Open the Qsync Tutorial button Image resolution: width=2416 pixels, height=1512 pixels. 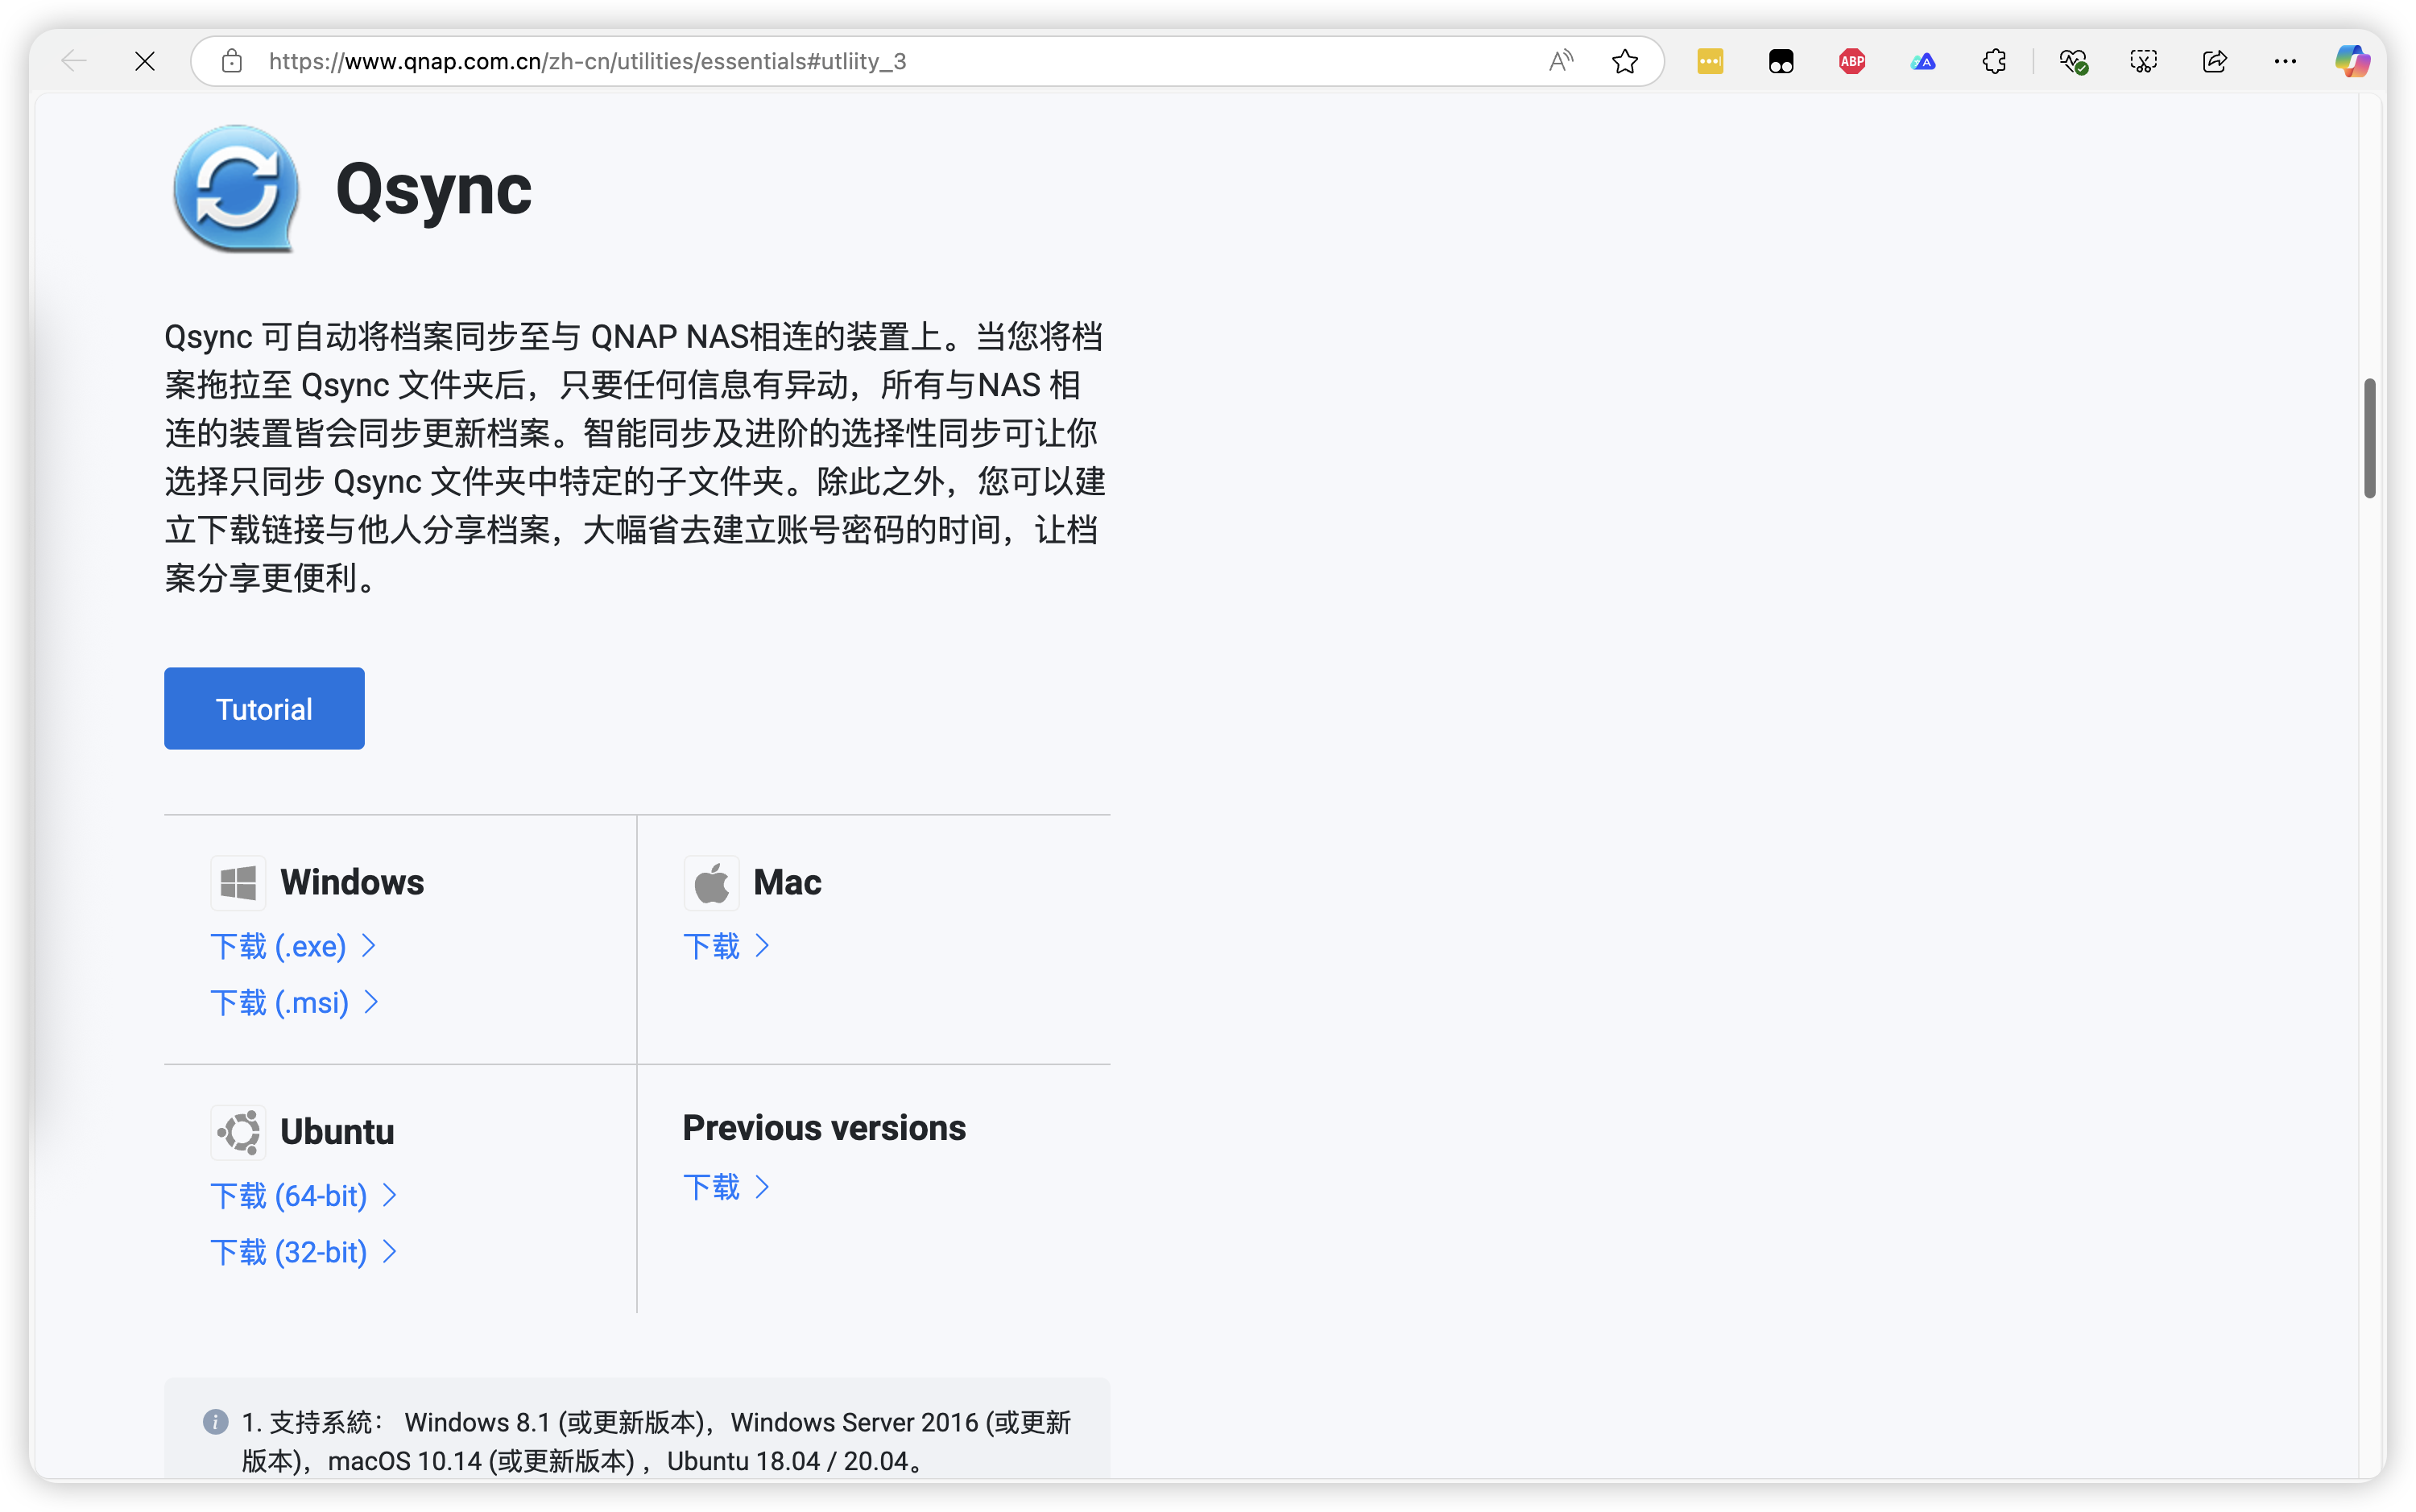click(x=264, y=708)
